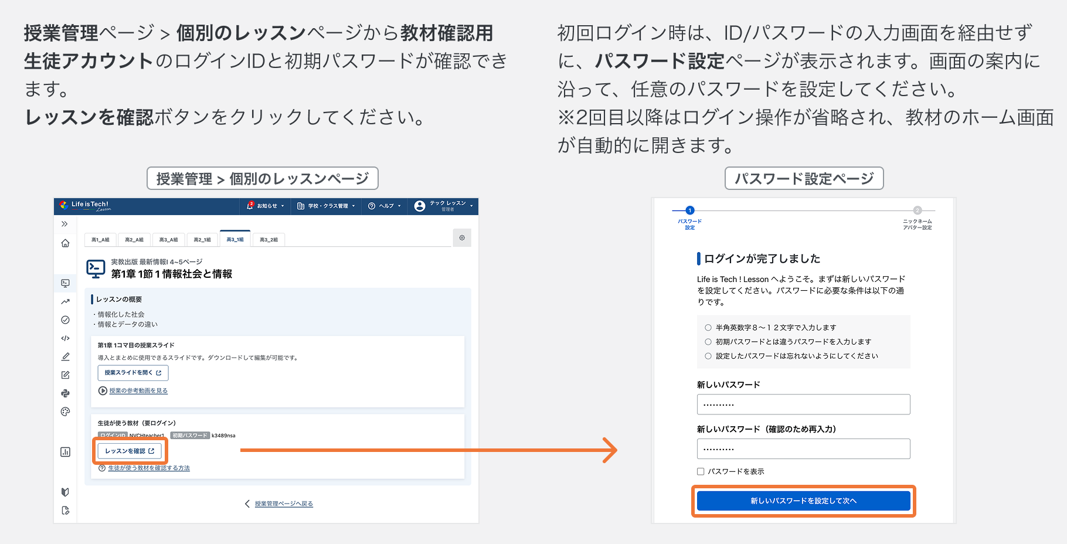The image size is (1067, 544).
Task: Click the circled checkmark sidebar icon
Action: click(x=65, y=320)
